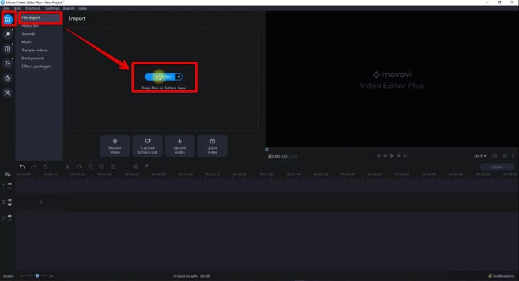
Task: Expand the Add Files dropdown arrow
Action: (x=179, y=77)
